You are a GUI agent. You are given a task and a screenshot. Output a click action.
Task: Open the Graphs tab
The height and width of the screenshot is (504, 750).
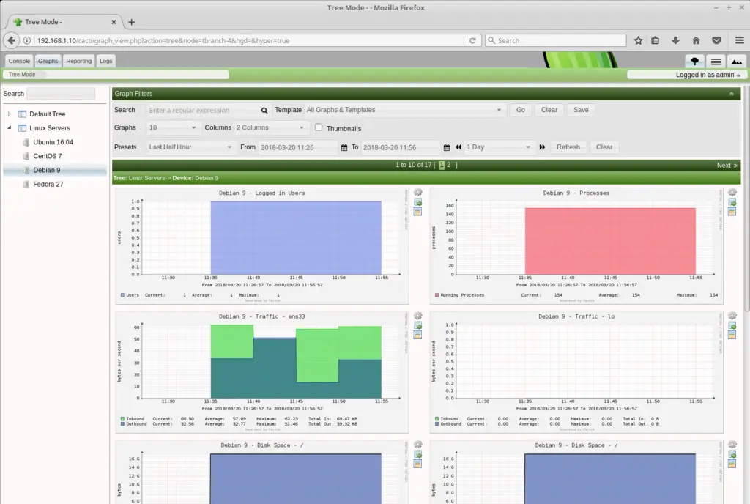pos(48,61)
